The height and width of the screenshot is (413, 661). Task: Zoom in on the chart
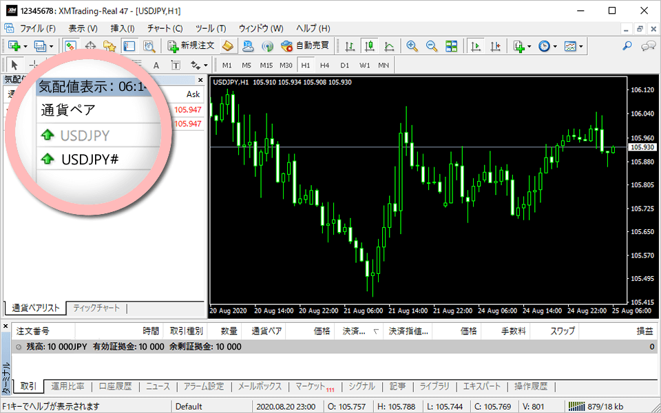coord(412,46)
